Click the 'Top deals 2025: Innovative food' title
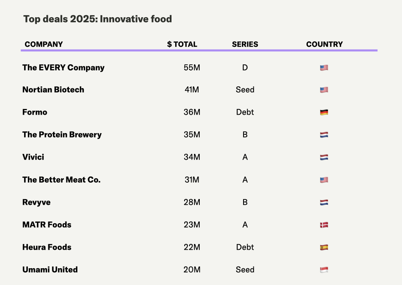This screenshot has height=285, width=402. pyautogui.click(x=97, y=19)
